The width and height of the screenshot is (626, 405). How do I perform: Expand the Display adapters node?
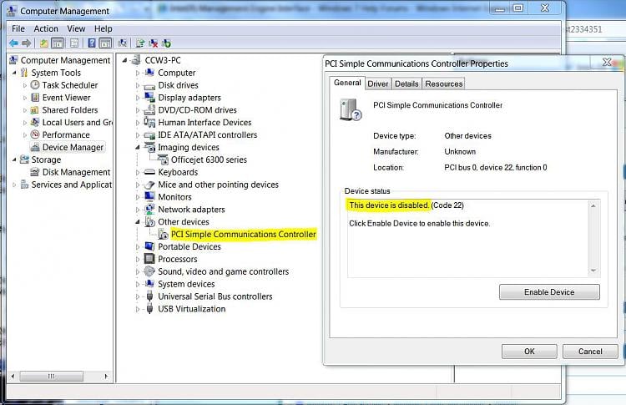[138, 98]
